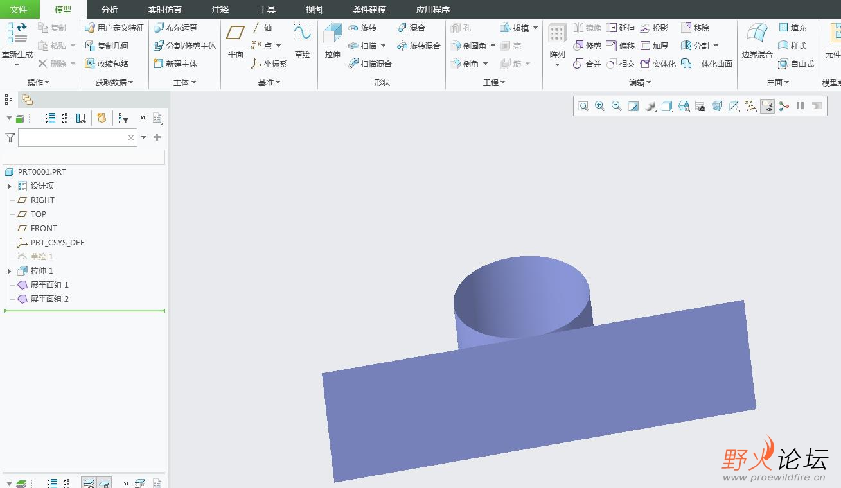Click the refit view icon

pos(583,106)
